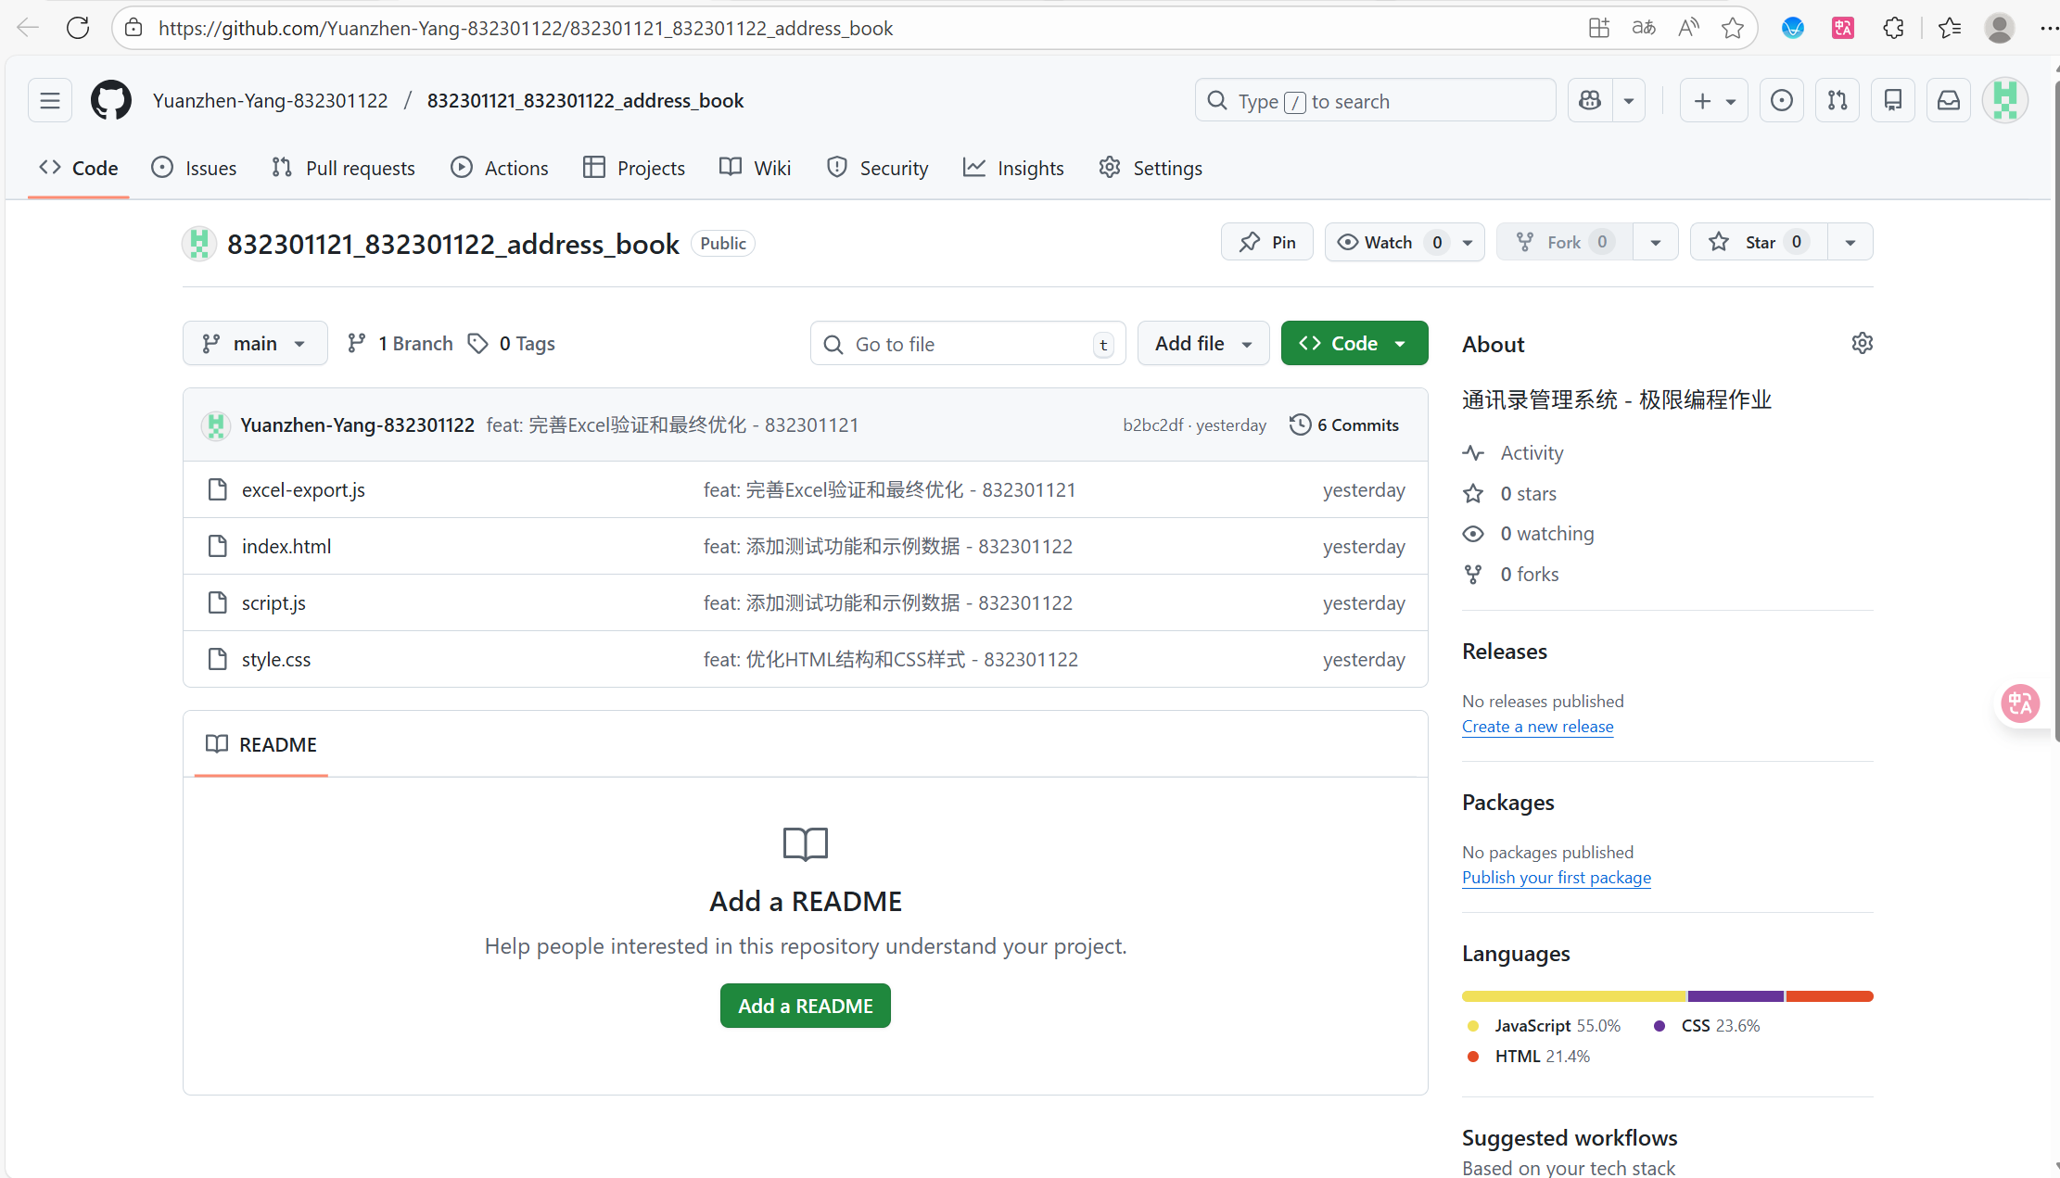Expand the main branch dropdown

255,343
